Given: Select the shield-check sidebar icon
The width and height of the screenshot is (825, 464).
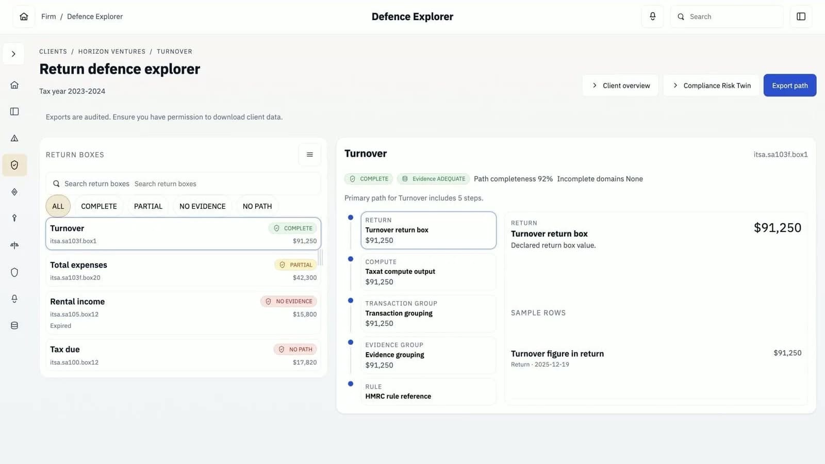Looking at the screenshot, I should coord(14,165).
